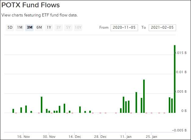Select the 1M time range button

click(x=19, y=27)
